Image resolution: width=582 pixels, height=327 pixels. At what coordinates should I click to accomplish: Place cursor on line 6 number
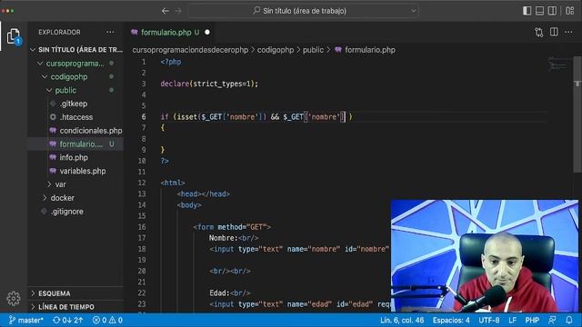tap(144, 117)
